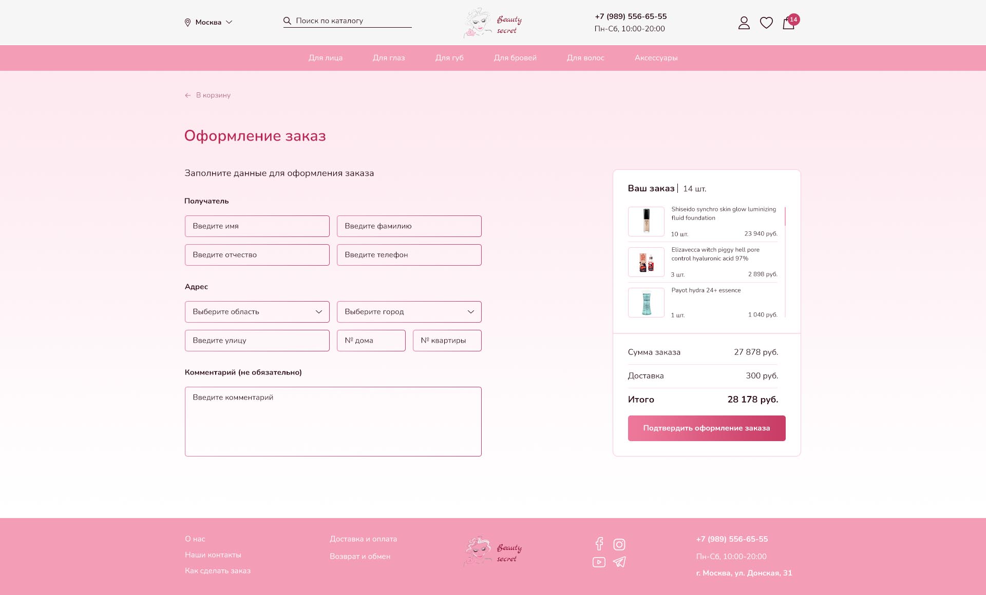Click the back arrow icon before В корзину

click(188, 95)
